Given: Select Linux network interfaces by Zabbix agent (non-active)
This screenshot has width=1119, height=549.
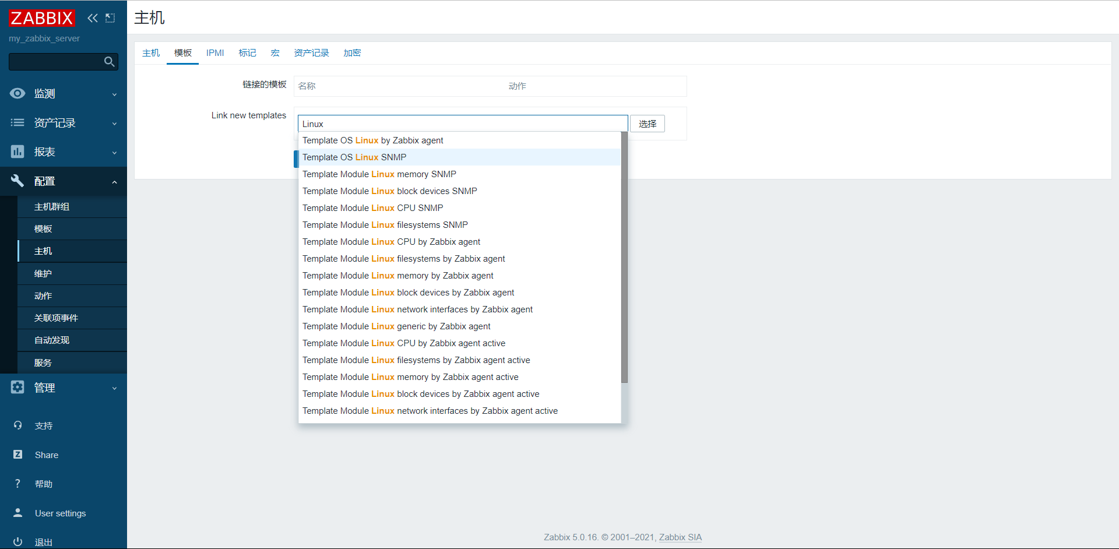Looking at the screenshot, I should tap(459, 309).
